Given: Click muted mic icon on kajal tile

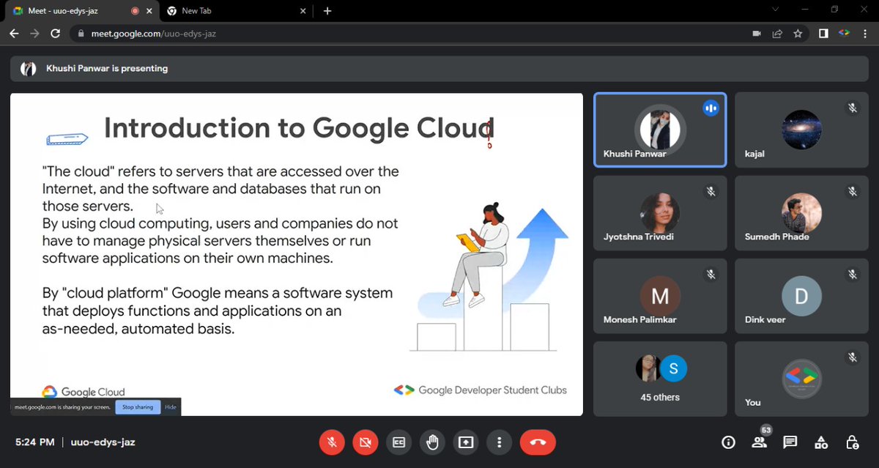Looking at the screenshot, I should [853, 108].
